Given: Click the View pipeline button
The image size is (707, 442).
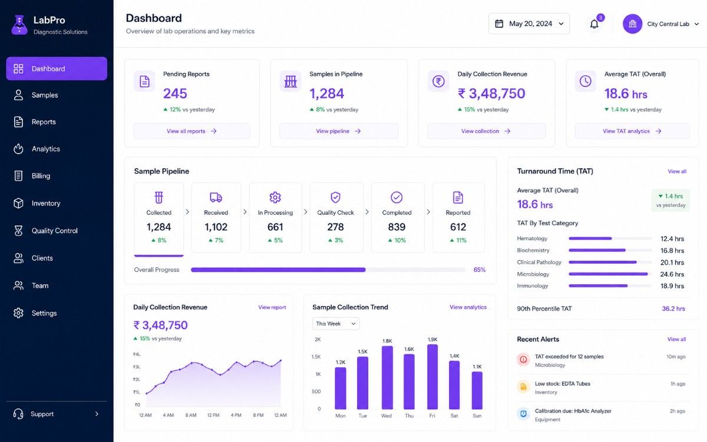Looking at the screenshot, I should coord(339,131).
